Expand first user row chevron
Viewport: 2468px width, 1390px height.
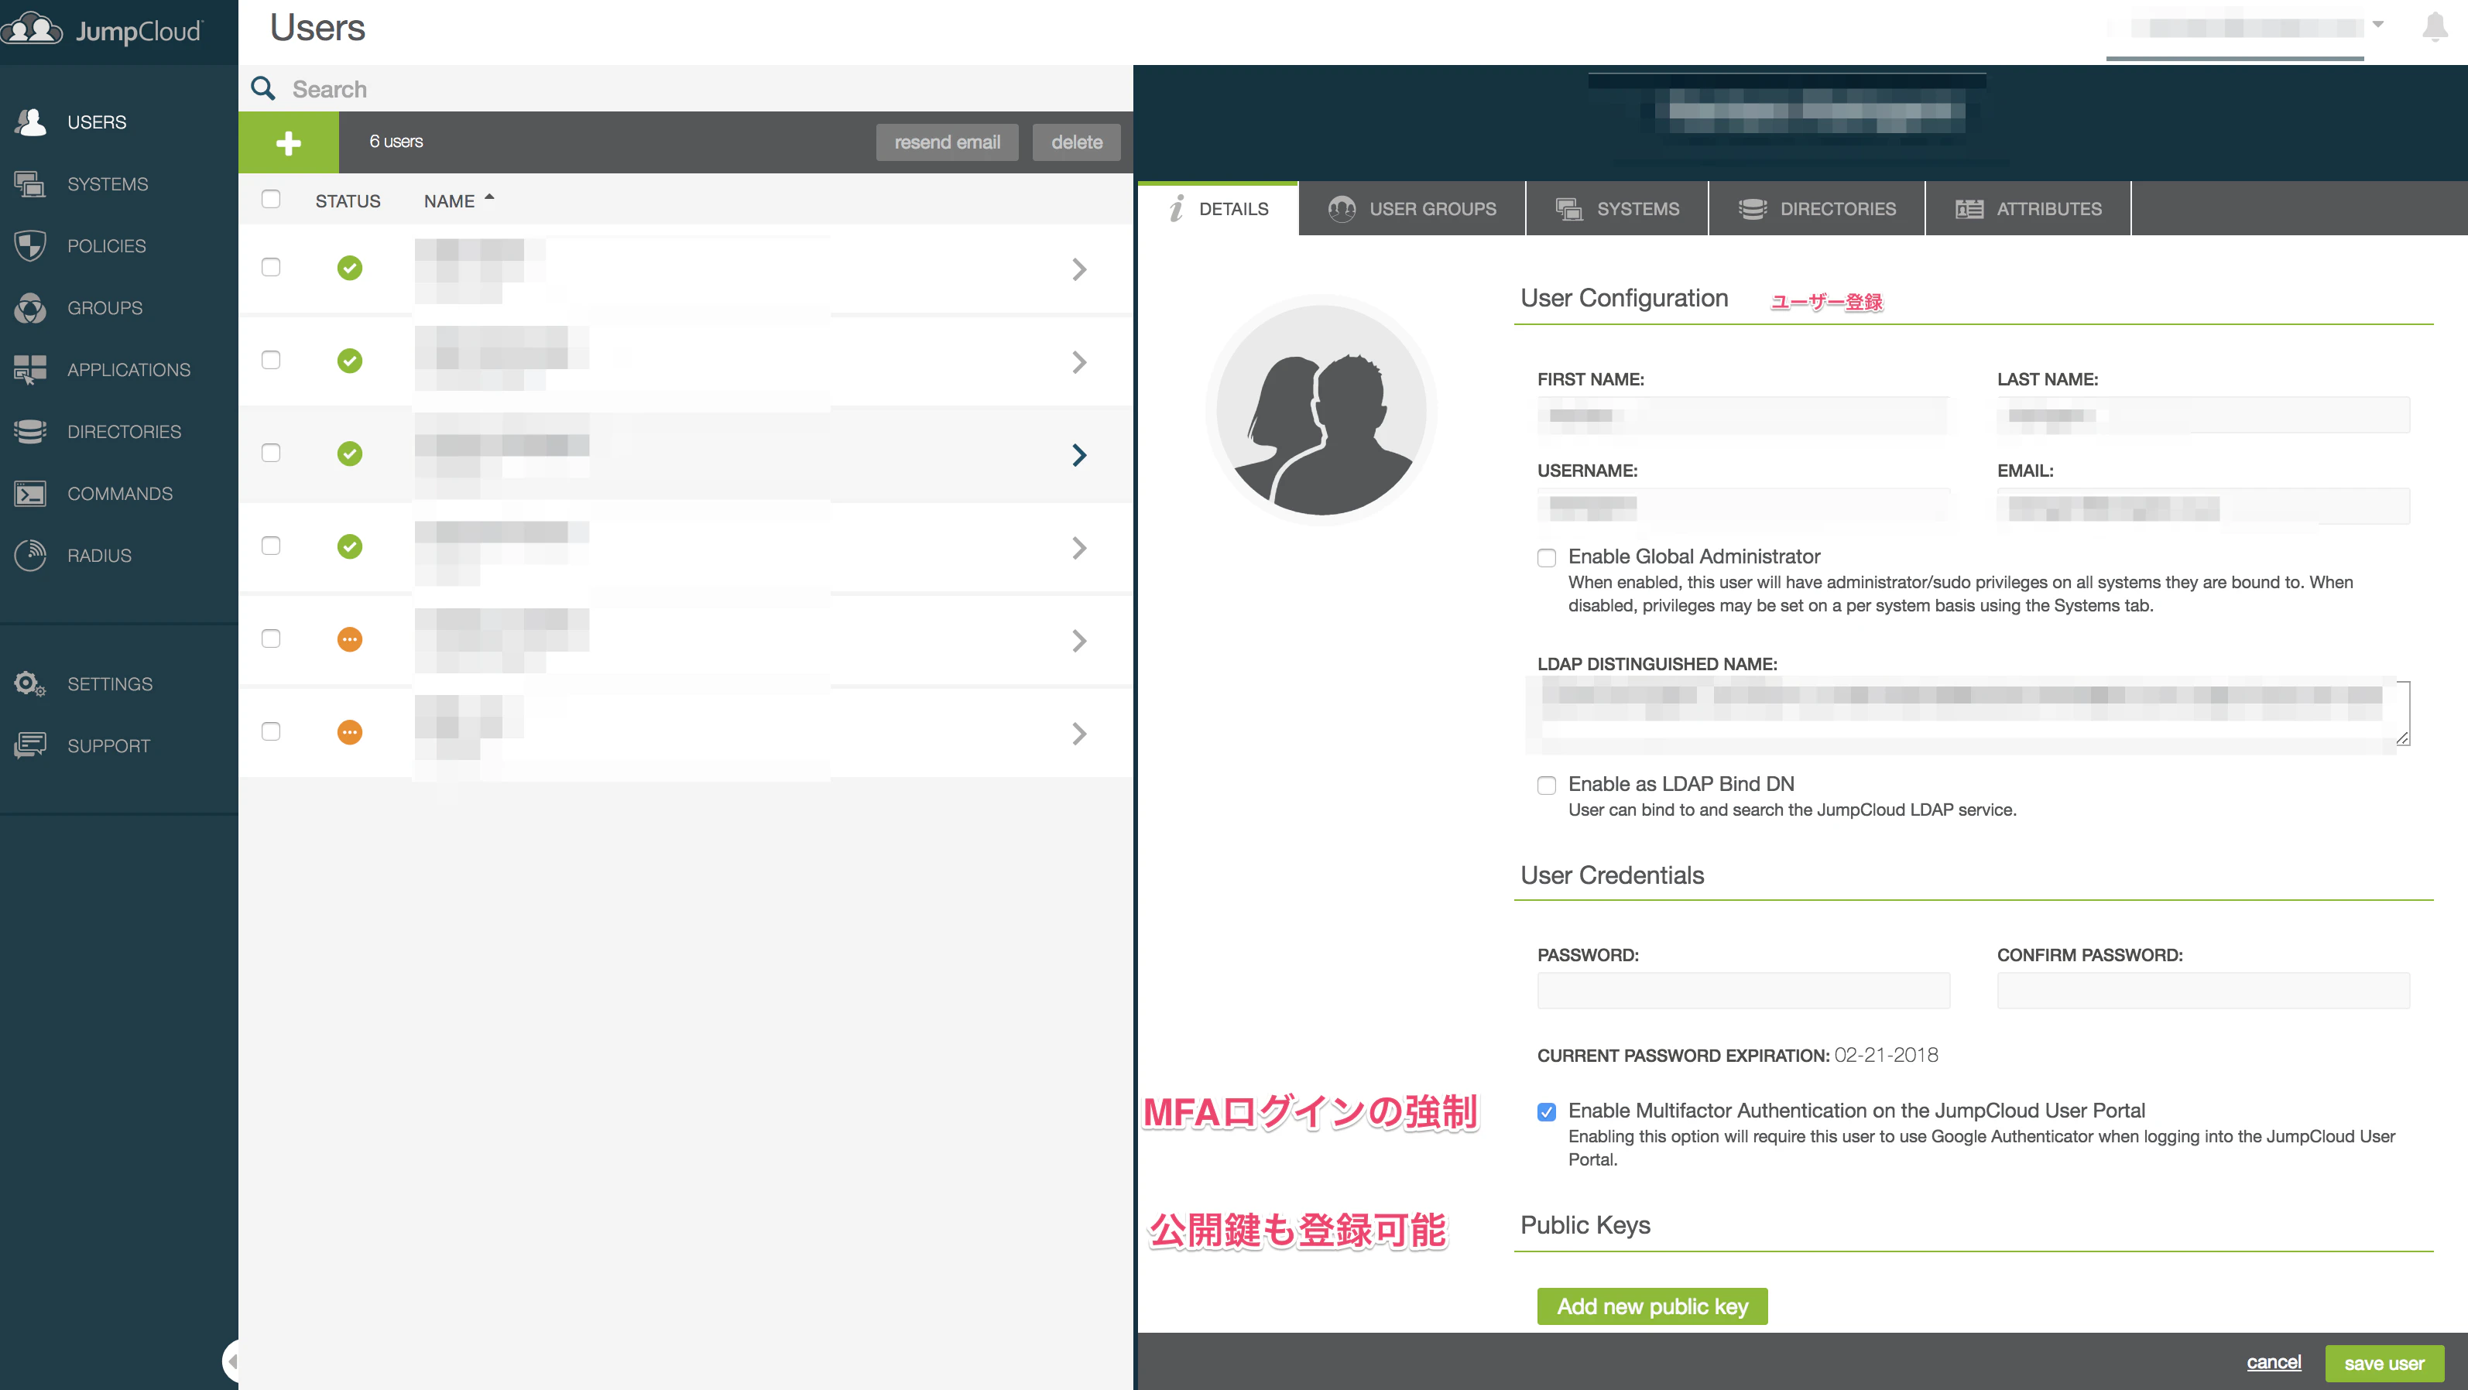[x=1080, y=269]
